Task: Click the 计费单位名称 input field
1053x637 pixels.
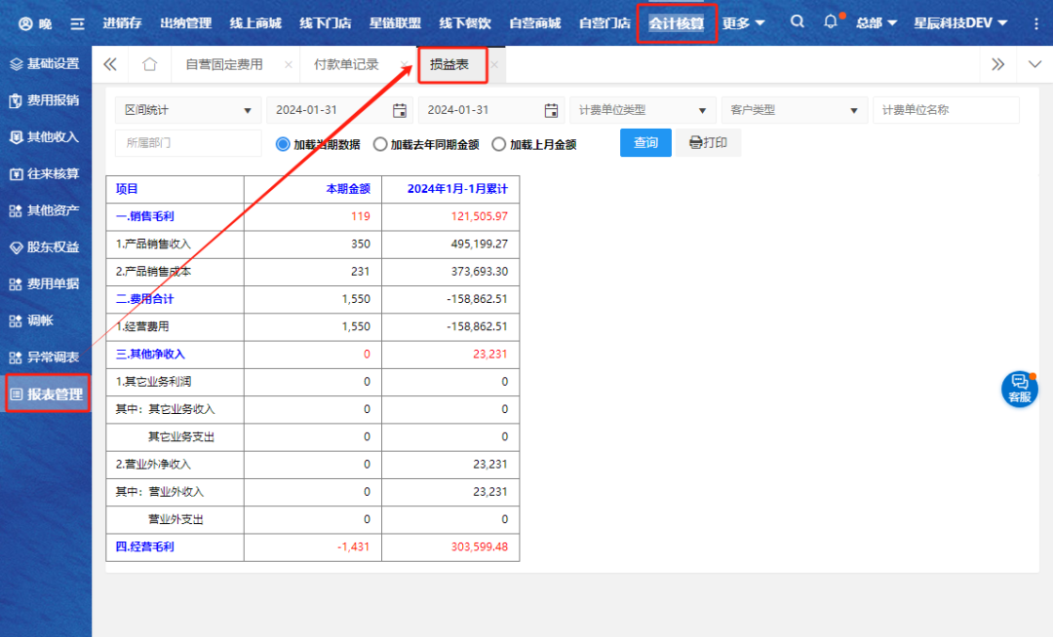Action: coord(945,110)
